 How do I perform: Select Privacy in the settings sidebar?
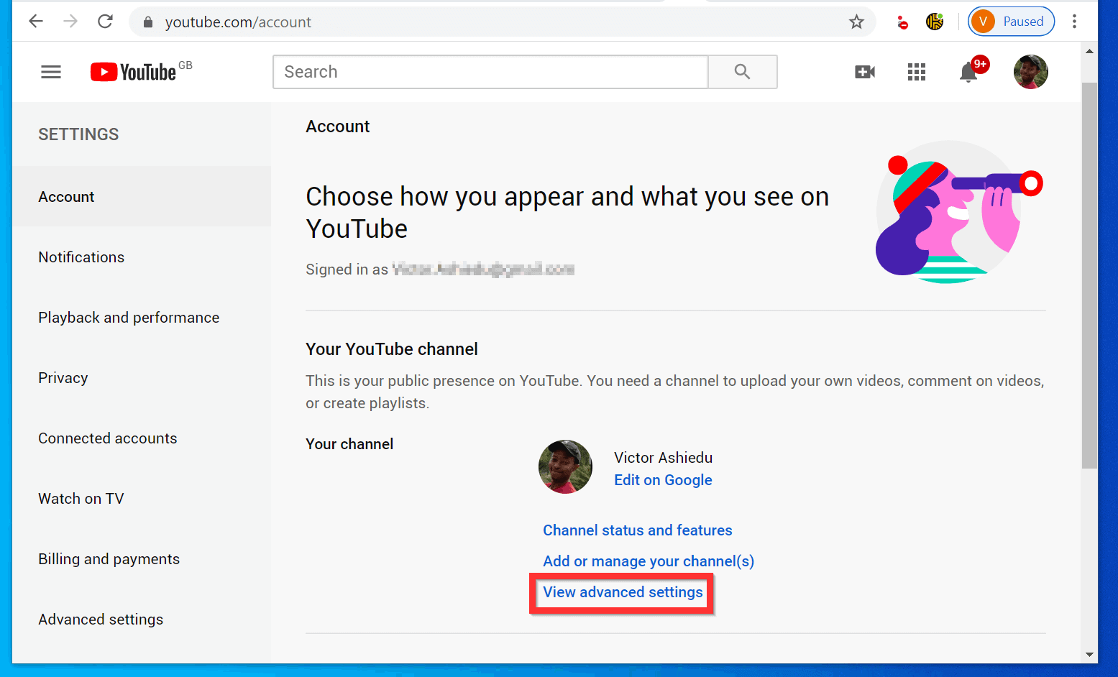(63, 377)
